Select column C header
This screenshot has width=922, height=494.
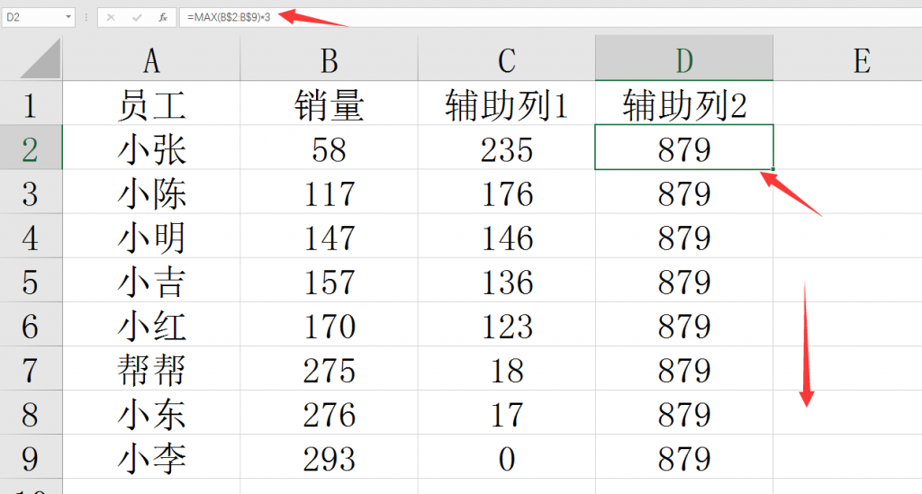point(507,59)
